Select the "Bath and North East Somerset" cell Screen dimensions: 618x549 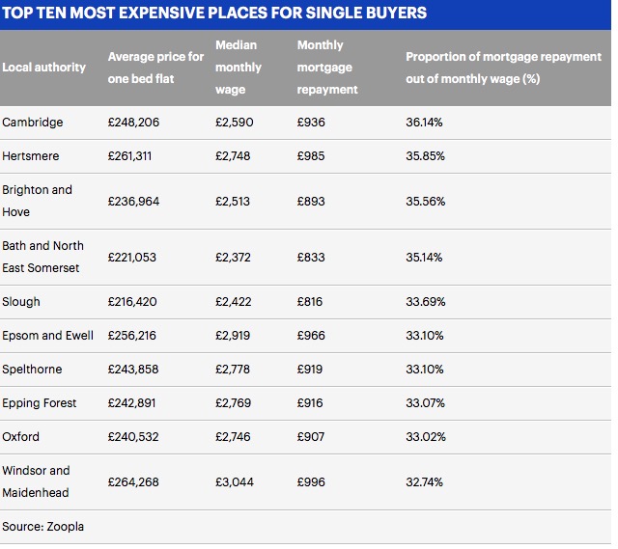(43, 257)
